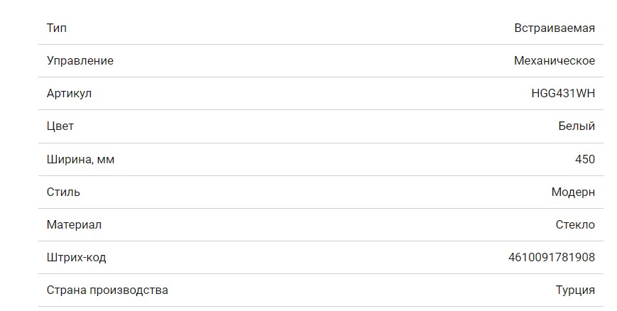The width and height of the screenshot is (617, 311).
Task: Click the Стиль label
Action: 63,192
